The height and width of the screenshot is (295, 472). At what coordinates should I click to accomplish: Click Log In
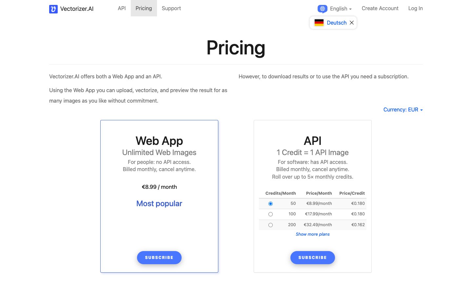[415, 9]
